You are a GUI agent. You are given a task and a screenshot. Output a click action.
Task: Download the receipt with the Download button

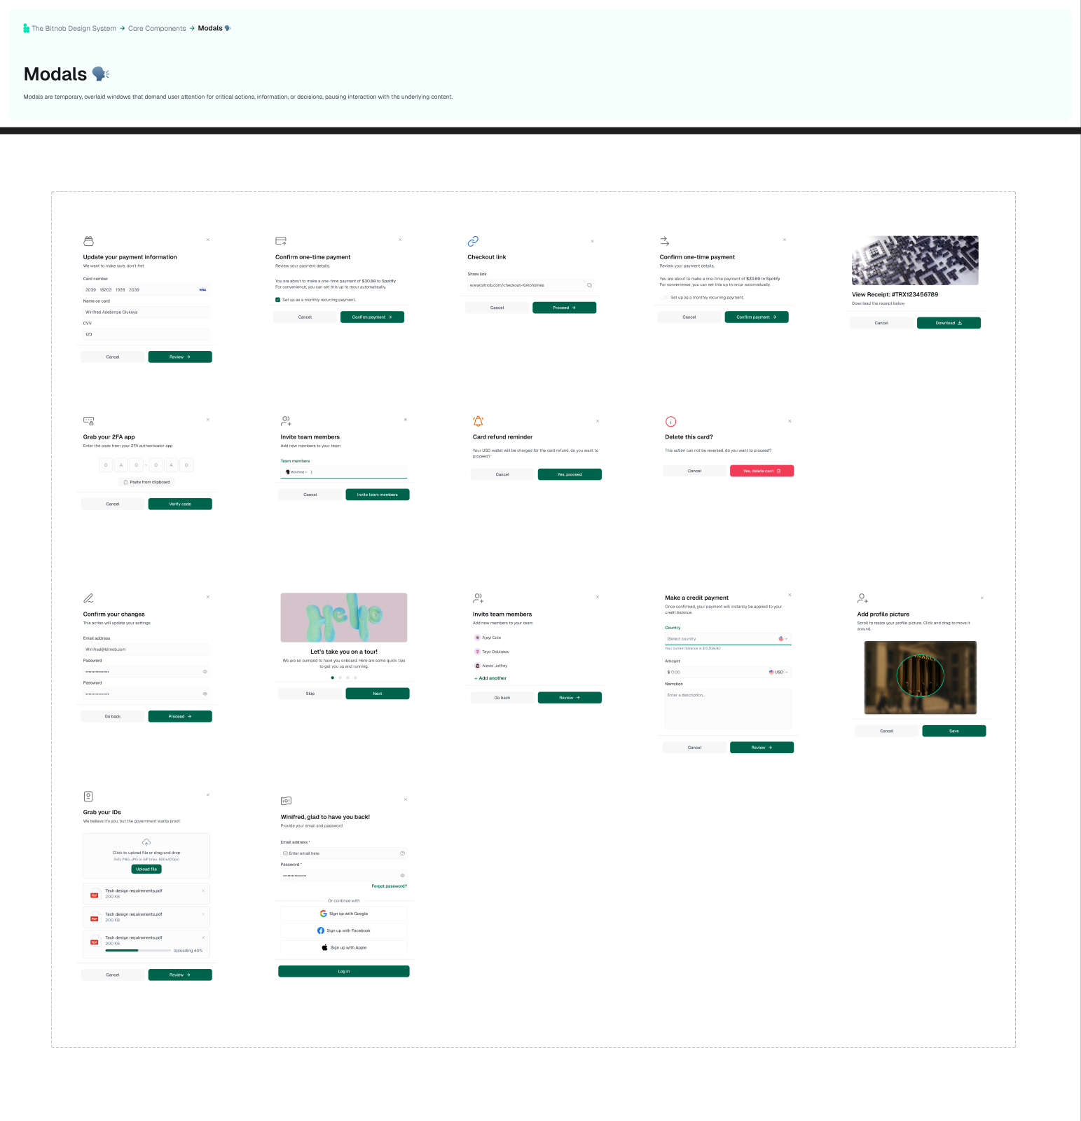pyautogui.click(x=949, y=323)
